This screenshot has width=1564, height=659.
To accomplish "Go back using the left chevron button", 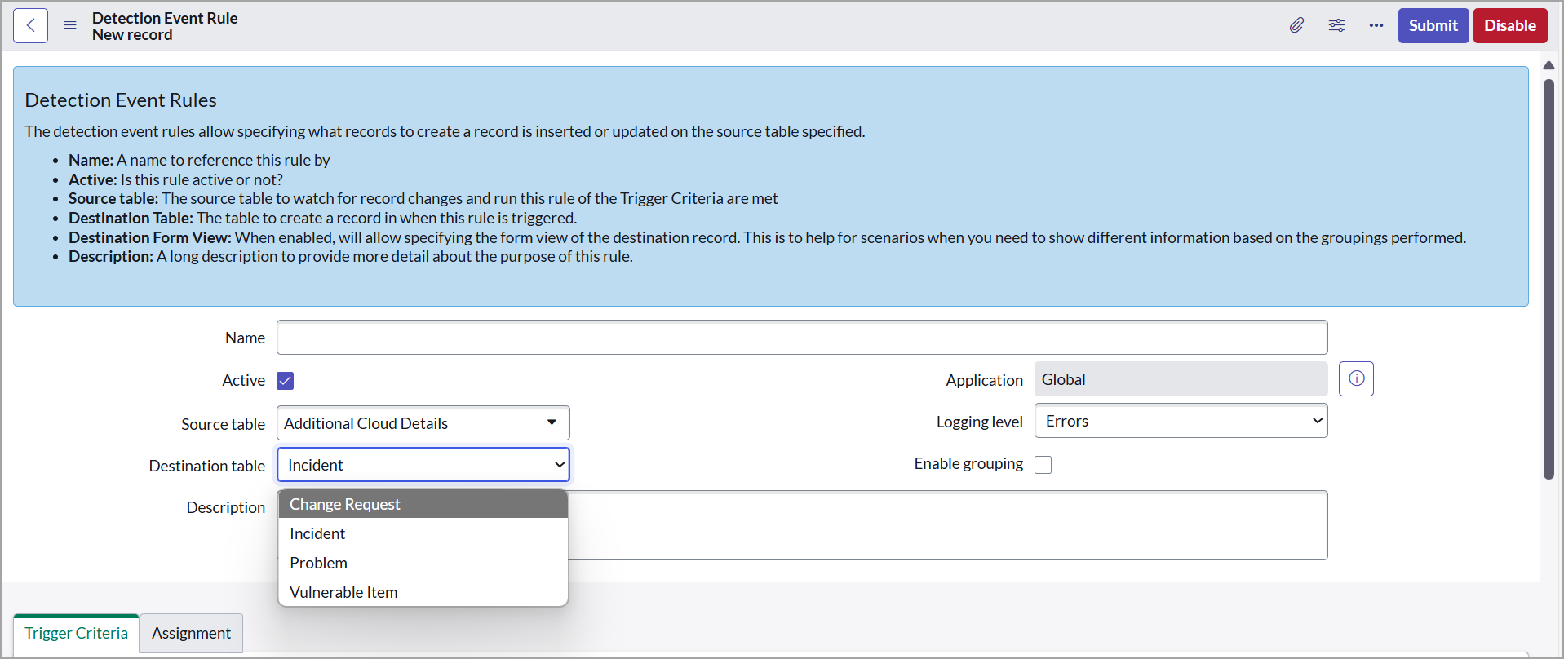I will [30, 25].
